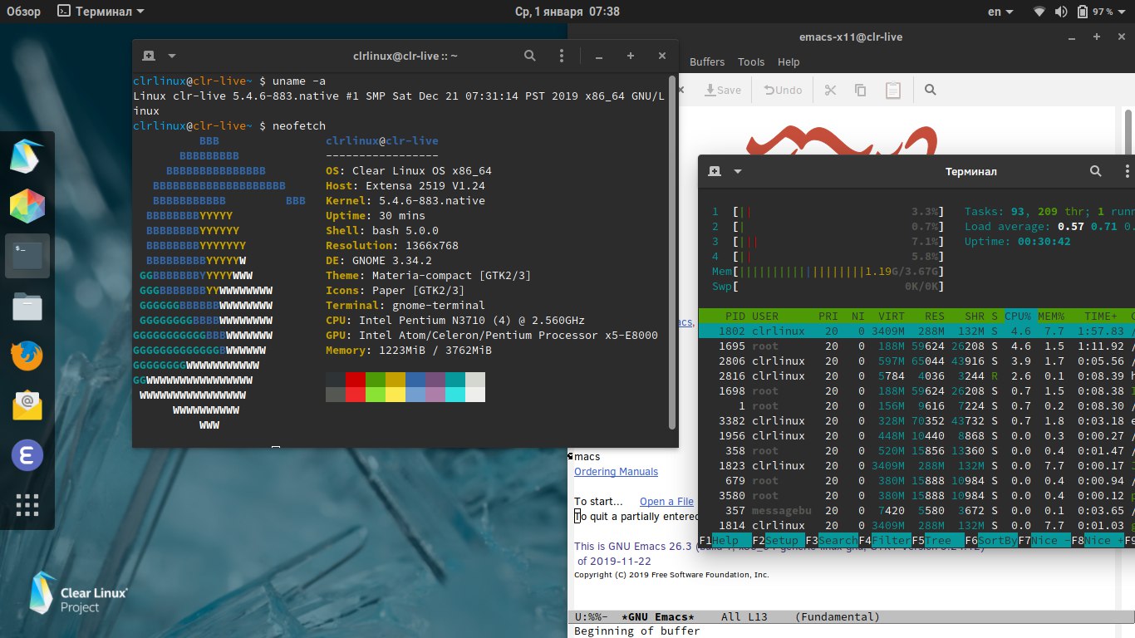Add a new tab in the htop Терминал window
The image size is (1135, 638).
(715, 171)
